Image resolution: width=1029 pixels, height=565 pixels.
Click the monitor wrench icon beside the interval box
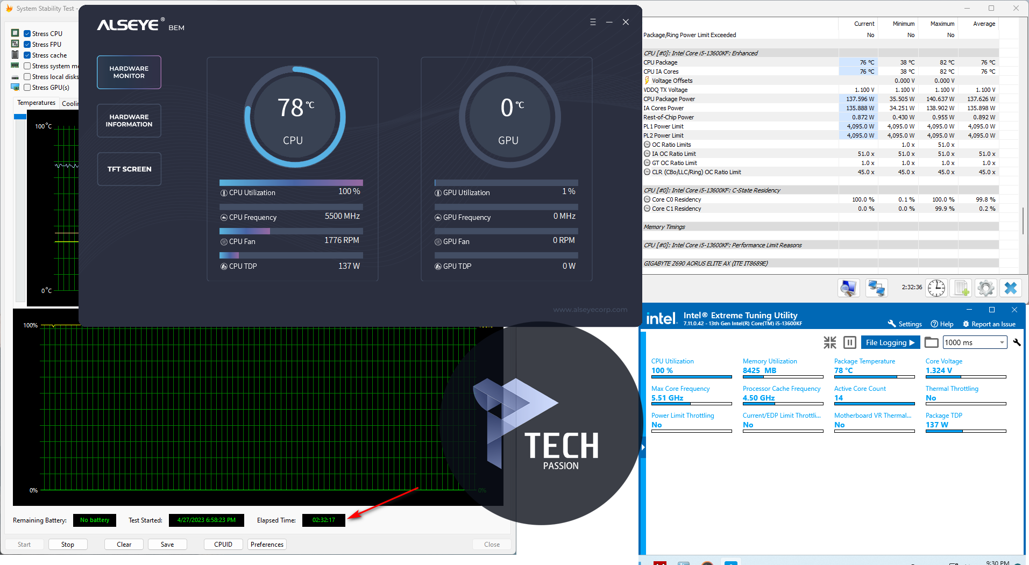pos(1017,342)
